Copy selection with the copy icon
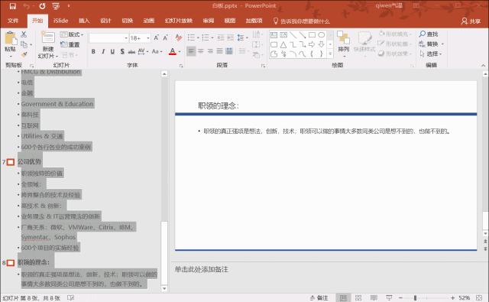Image resolution: width=489 pixels, height=302 pixels. [24, 44]
